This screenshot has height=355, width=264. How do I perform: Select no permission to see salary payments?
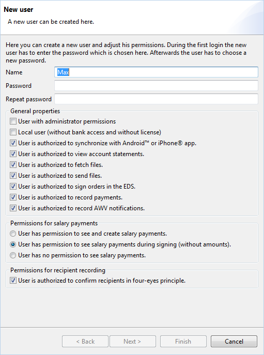click(x=13, y=255)
